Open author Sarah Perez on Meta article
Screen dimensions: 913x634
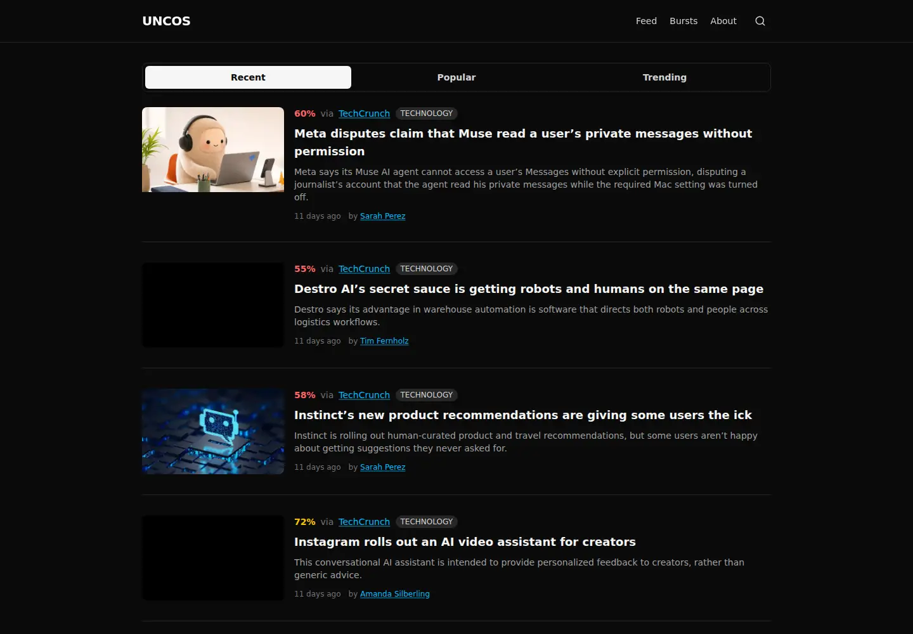tap(382, 216)
